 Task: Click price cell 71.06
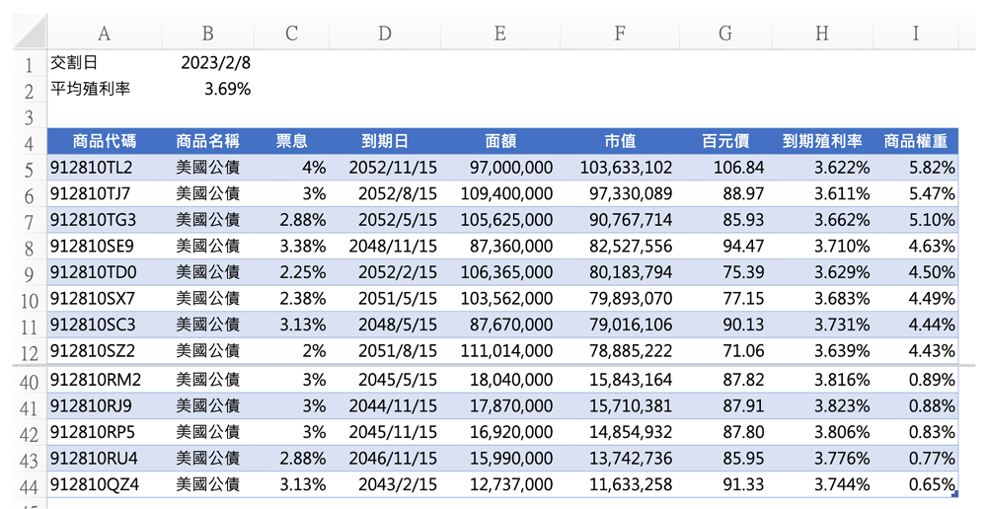coord(725,350)
